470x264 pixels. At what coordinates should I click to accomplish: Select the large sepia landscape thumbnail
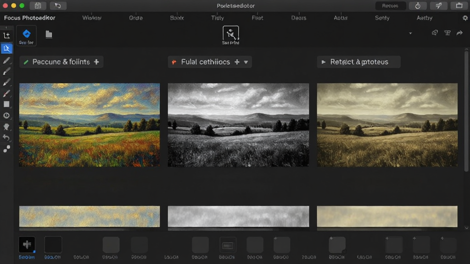387,125
